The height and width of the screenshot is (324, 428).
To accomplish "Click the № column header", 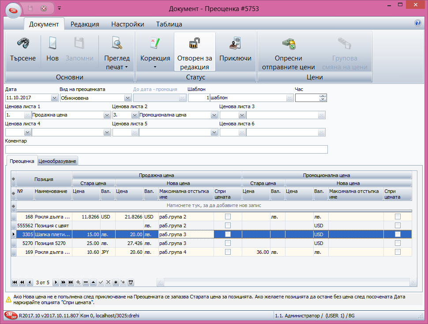I will (25, 194).
